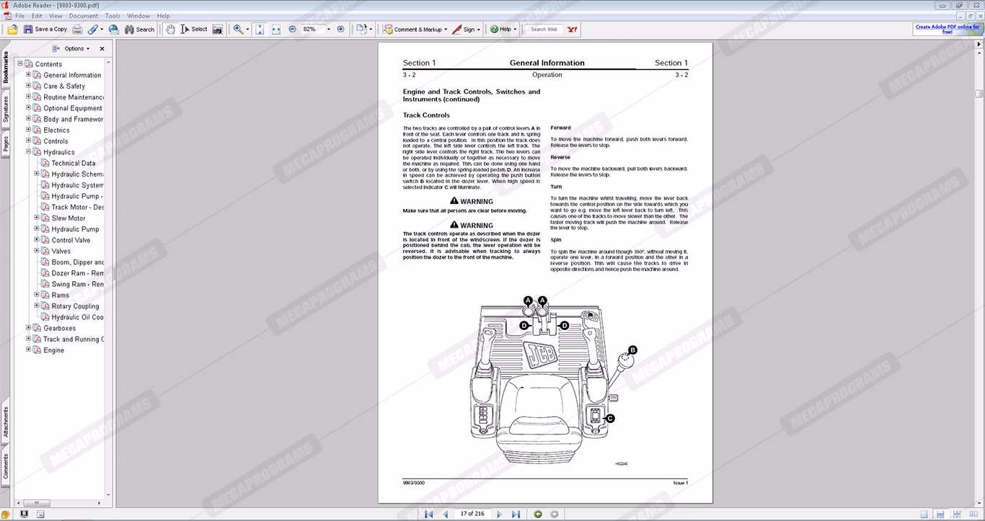This screenshot has height=521, width=985.
Task: Go to next page arrow
Action: [x=499, y=514]
